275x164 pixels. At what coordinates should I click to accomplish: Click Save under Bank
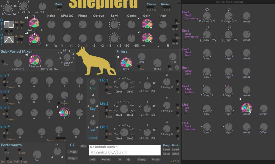click(176, 154)
